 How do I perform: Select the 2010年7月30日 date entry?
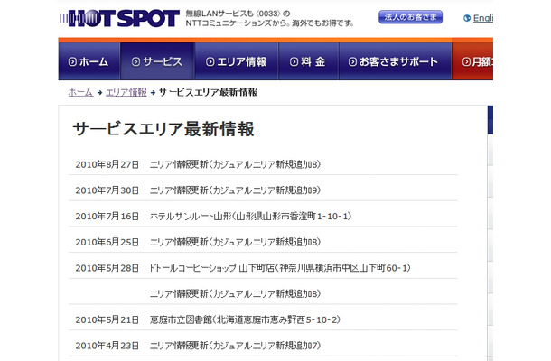pyautogui.click(x=107, y=190)
